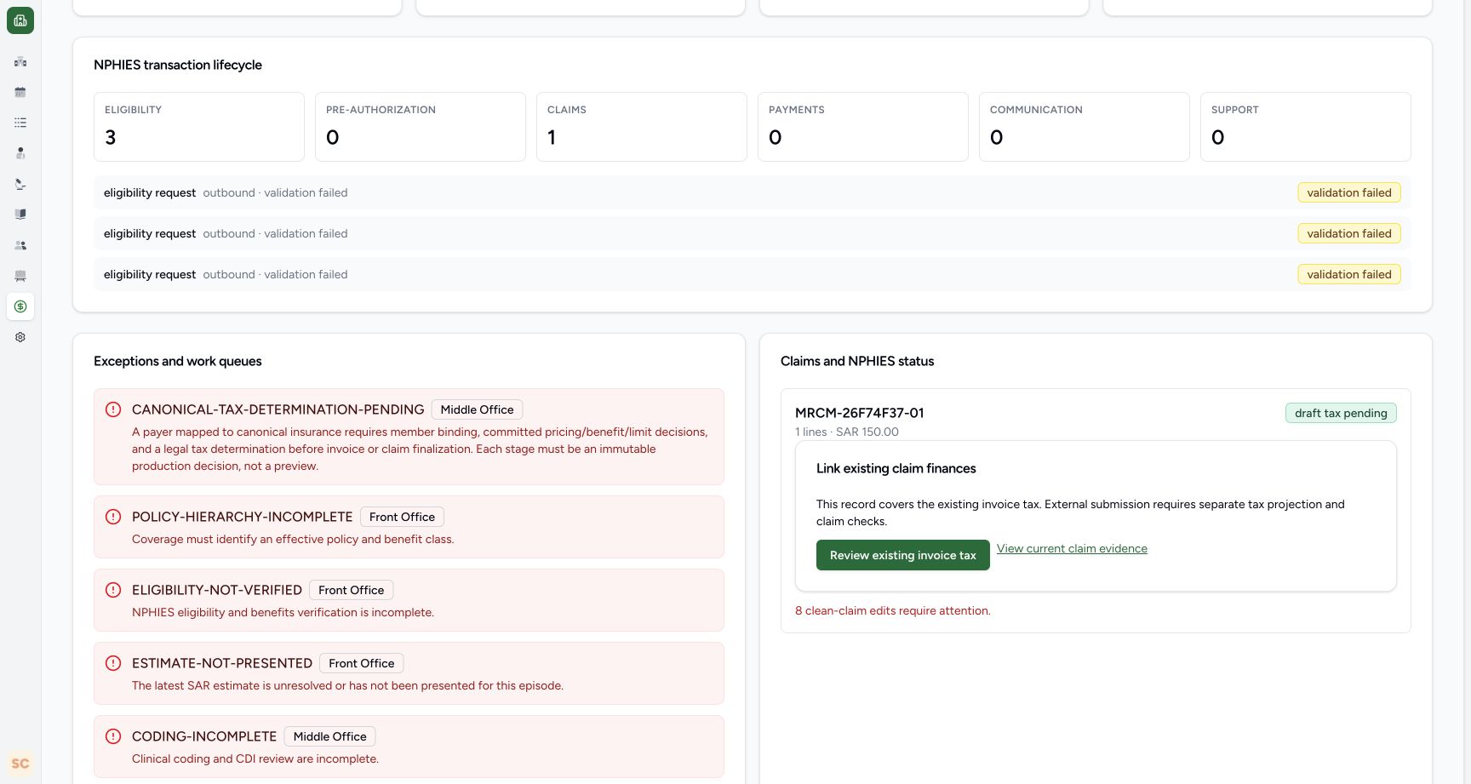Click the page vertical scrollbar
This screenshot has width=1471, height=784.
click(1467, 392)
